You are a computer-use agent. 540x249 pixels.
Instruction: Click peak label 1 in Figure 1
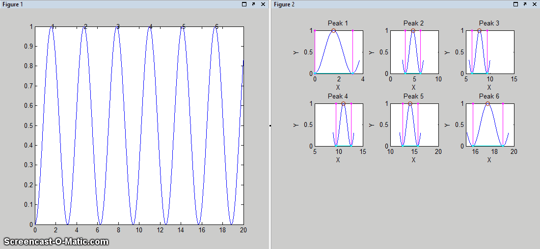tap(53, 26)
